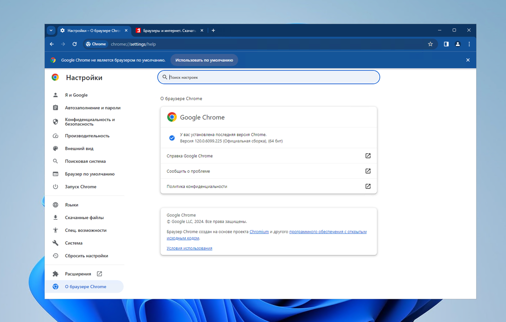Image resolution: width=506 pixels, height=322 pixels.
Task: Open Автозаполнение и пароли section
Action: point(84,108)
